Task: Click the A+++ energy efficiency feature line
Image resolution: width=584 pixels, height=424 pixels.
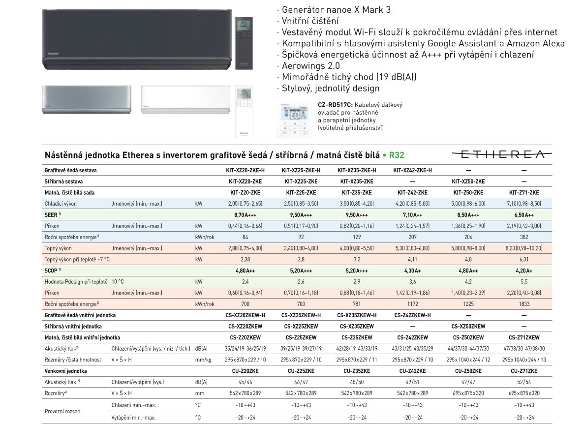Action: [408, 55]
